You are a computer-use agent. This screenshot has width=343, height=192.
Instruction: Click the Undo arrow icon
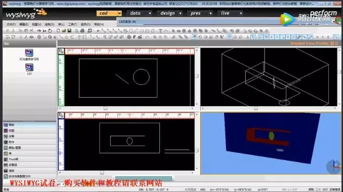[x=39, y=31]
